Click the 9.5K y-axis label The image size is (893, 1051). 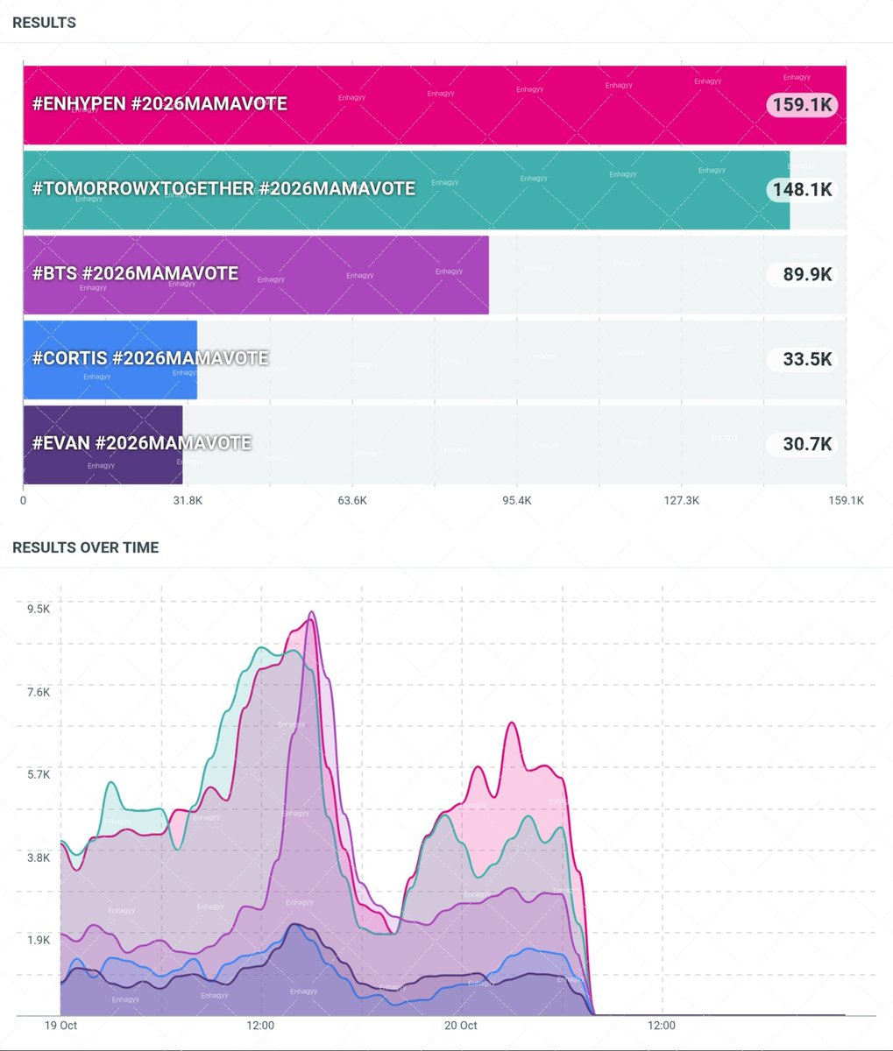[39, 609]
